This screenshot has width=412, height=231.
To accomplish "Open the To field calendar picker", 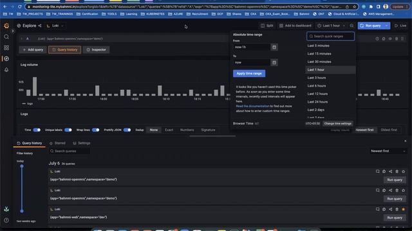I will 274,62.
